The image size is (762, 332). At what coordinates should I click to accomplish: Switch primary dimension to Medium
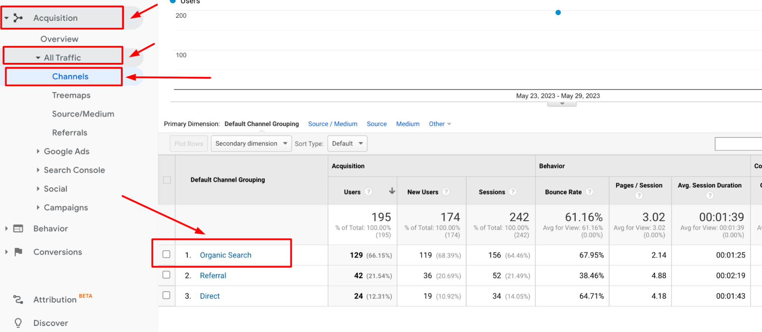[408, 124]
